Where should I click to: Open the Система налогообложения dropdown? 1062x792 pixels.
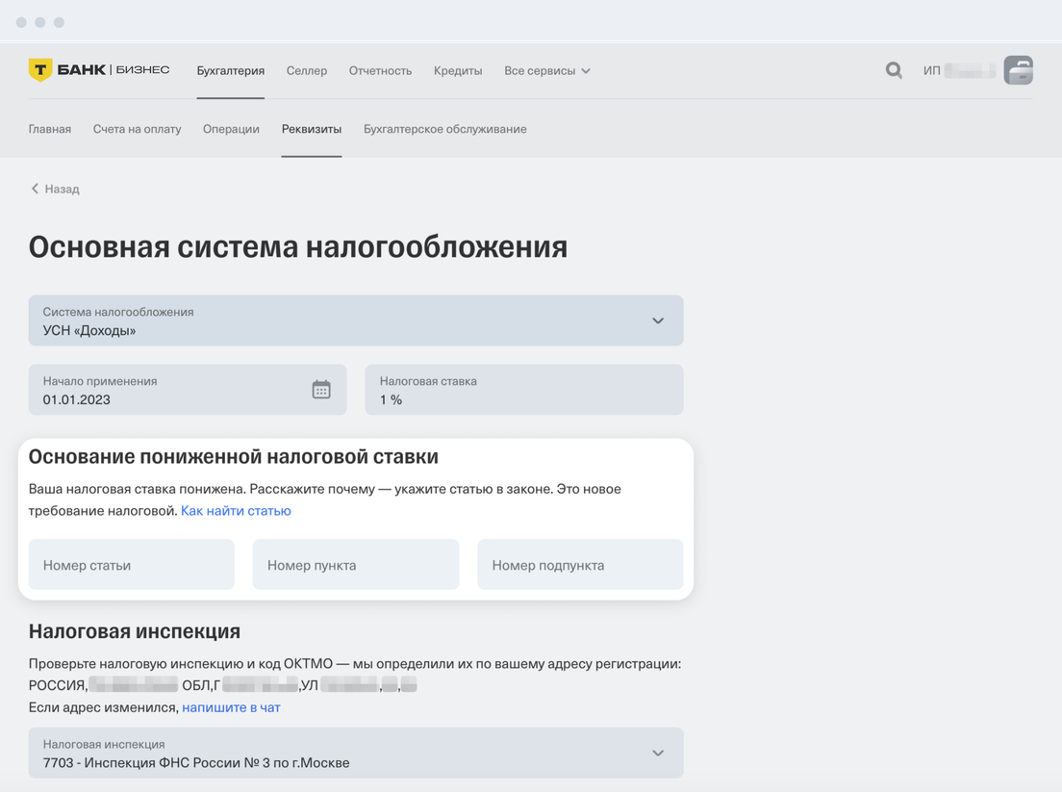pyautogui.click(x=356, y=320)
